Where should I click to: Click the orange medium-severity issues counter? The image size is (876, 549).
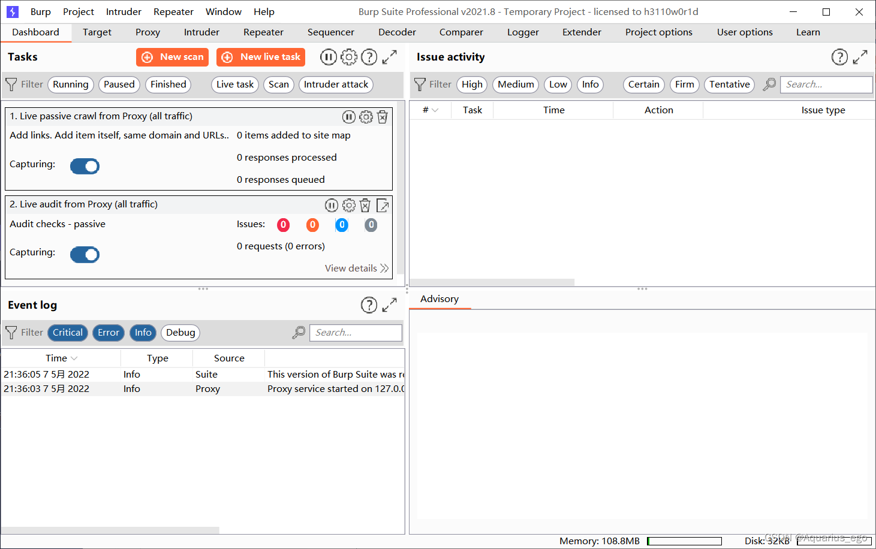pyautogui.click(x=312, y=225)
